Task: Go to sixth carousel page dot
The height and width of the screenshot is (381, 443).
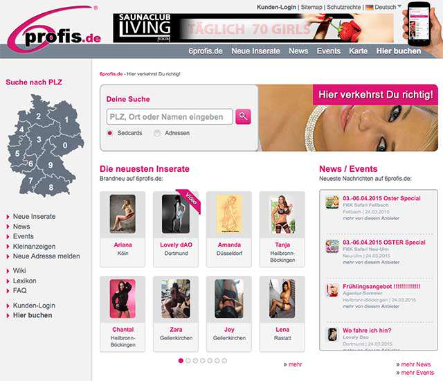Action: [217, 361]
